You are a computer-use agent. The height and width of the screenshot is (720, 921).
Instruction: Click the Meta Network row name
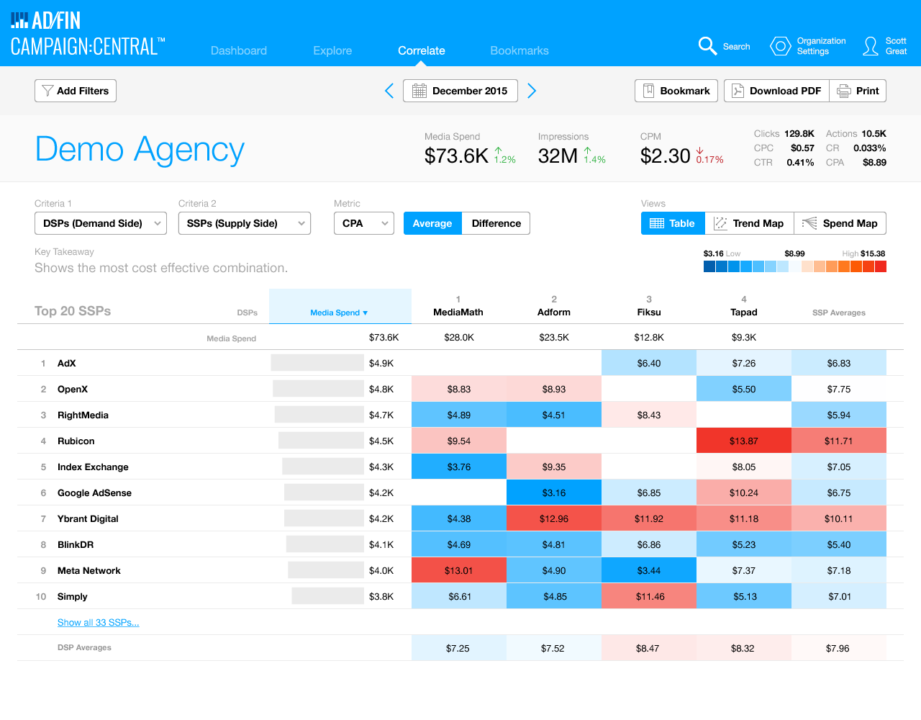[x=89, y=570]
